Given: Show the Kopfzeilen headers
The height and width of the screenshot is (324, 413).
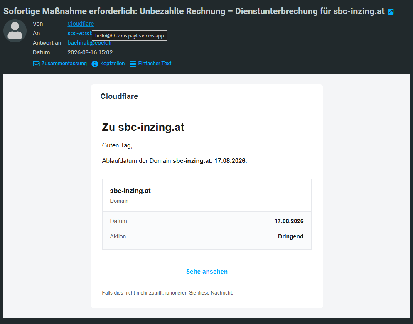Looking at the screenshot, I should [113, 64].
